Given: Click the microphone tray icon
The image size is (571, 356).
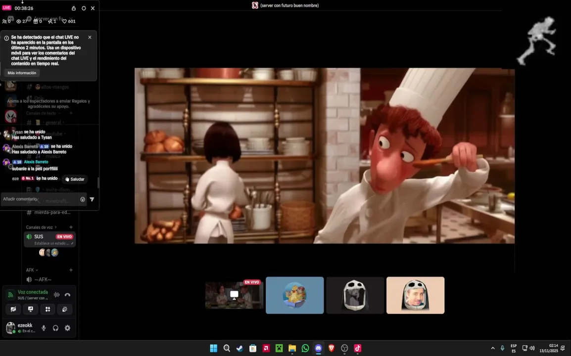Looking at the screenshot, I should click(503, 349).
